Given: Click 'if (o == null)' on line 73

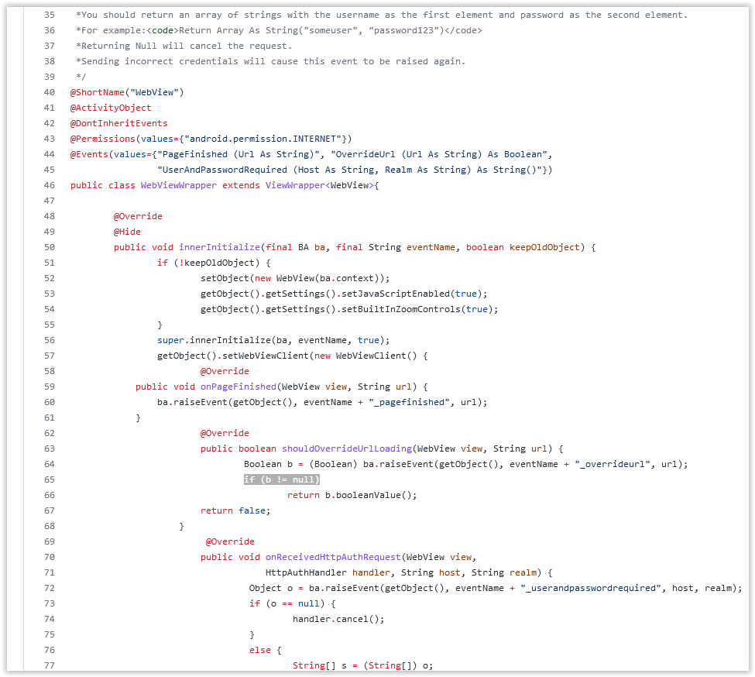Looking at the screenshot, I should [287, 603].
